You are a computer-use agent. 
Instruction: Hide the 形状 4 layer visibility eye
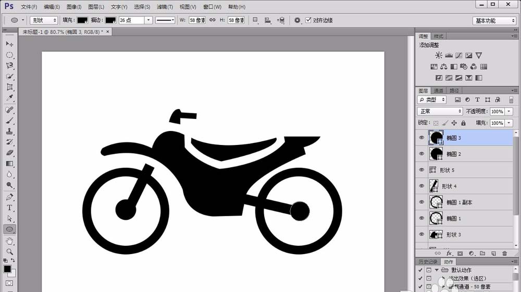[421, 187]
